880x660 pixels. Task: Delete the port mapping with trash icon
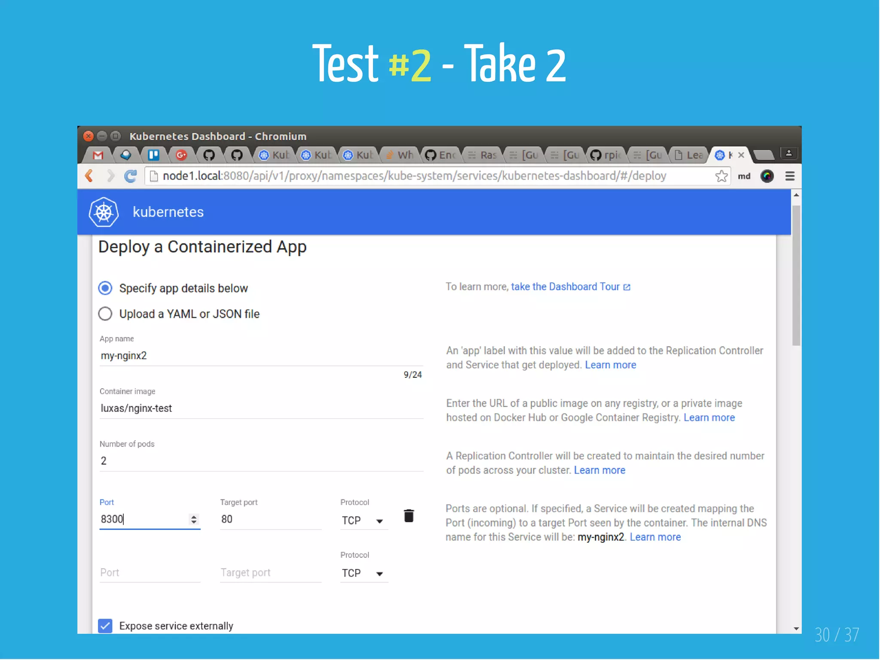[x=409, y=516]
